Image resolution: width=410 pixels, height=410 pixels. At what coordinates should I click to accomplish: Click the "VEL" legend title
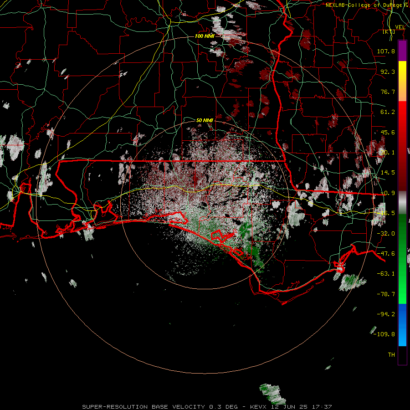pyautogui.click(x=400, y=27)
